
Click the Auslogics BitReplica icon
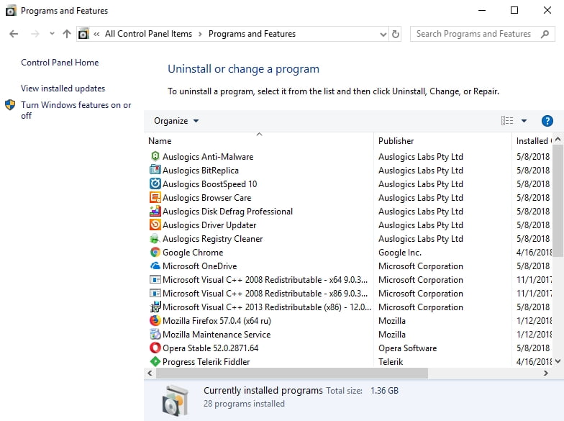(155, 170)
